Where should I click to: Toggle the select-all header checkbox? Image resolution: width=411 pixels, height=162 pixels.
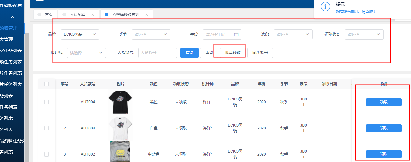46,84
